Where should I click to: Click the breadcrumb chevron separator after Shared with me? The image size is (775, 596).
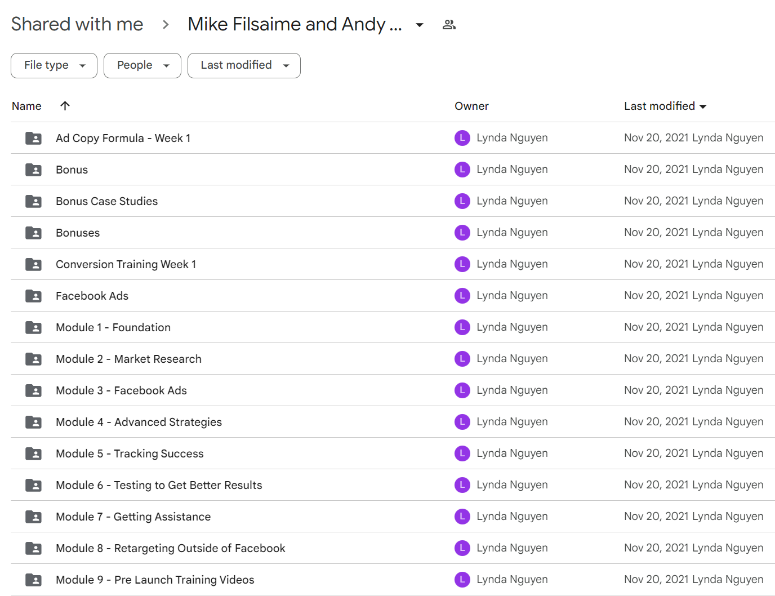[x=166, y=25]
